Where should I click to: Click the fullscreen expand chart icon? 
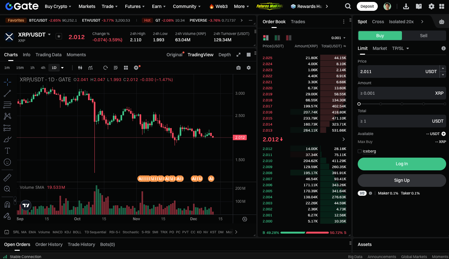(x=238, y=55)
